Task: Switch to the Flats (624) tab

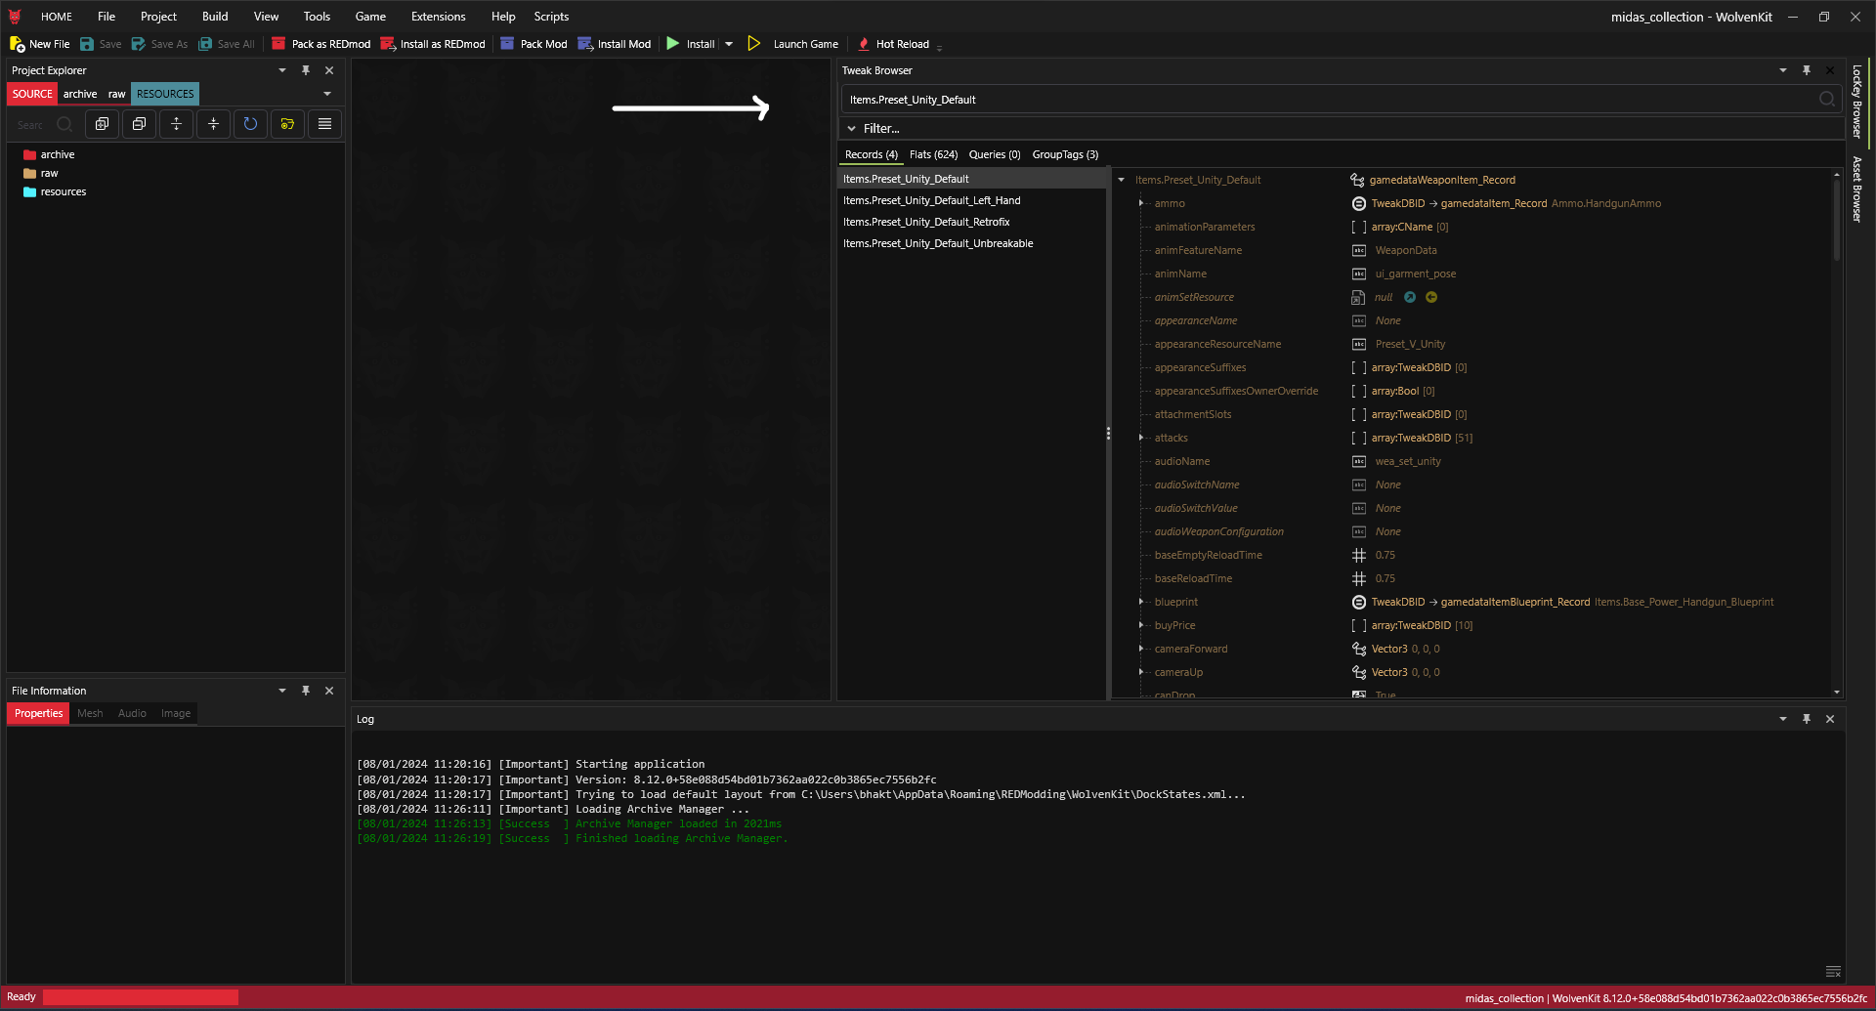Action: (932, 154)
